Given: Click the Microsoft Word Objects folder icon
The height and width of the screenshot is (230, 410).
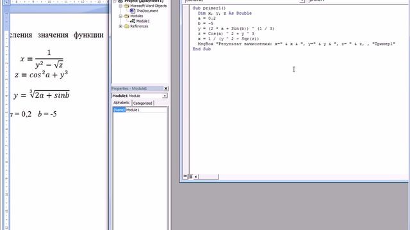Looking at the screenshot, I should (x=127, y=6).
